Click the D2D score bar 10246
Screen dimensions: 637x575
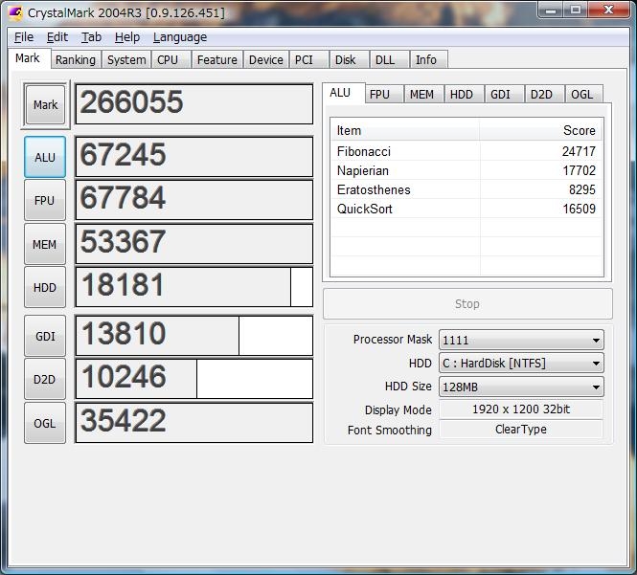click(194, 378)
